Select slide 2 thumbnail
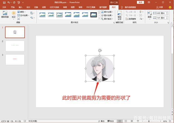The width and height of the screenshot is (174, 123). 15,46
